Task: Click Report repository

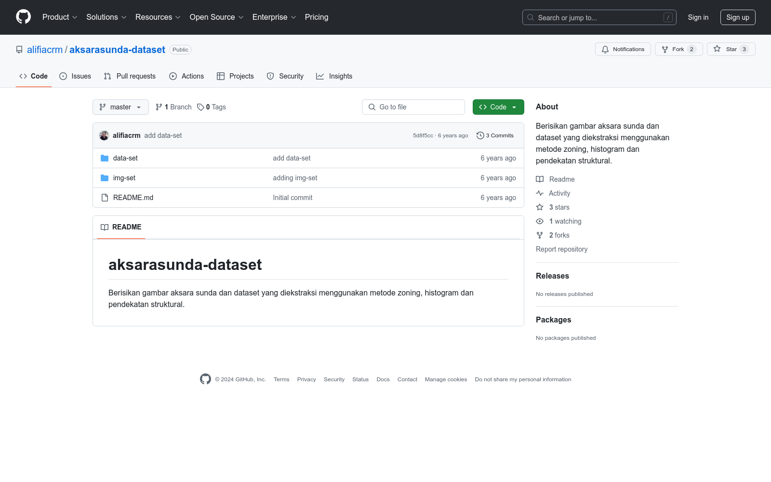Action: tap(561, 249)
